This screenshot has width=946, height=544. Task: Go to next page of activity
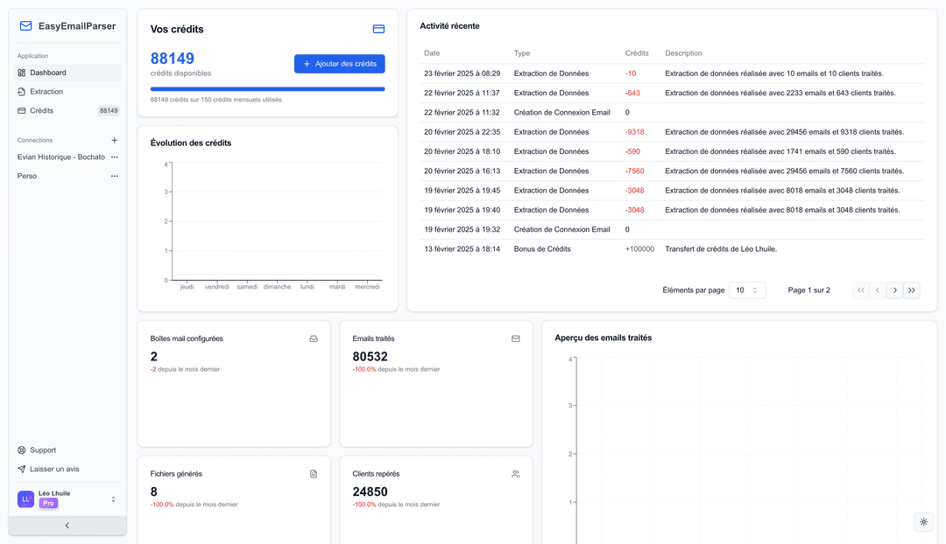894,290
